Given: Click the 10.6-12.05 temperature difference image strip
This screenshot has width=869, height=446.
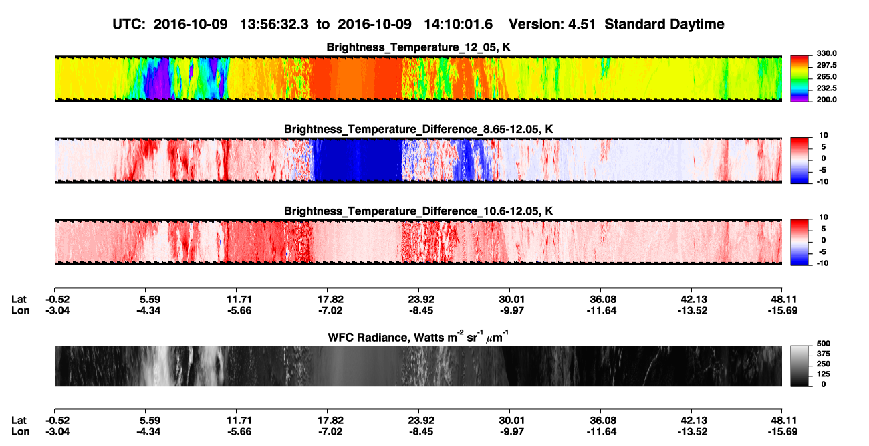Looking at the screenshot, I should point(418,242).
